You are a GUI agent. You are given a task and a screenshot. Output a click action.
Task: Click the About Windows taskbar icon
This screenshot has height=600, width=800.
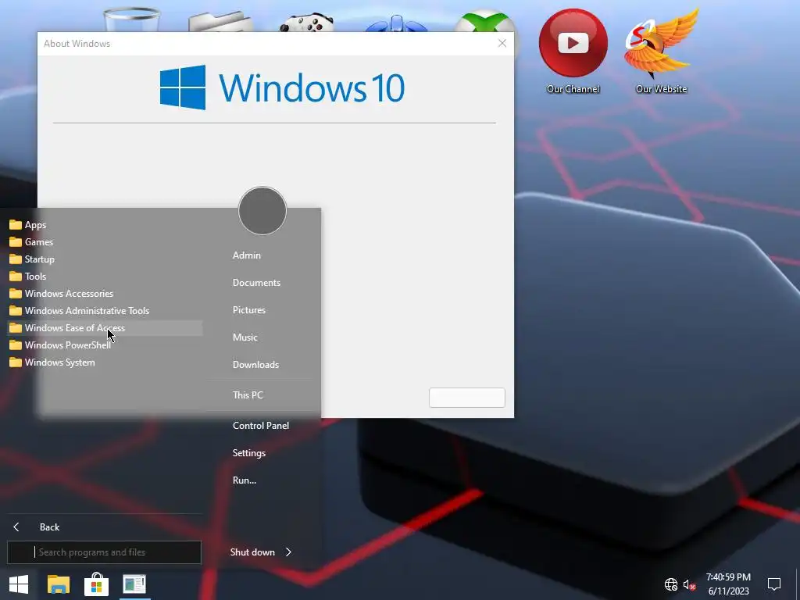tap(134, 584)
